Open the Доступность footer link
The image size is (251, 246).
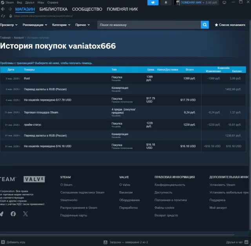coord(164,192)
